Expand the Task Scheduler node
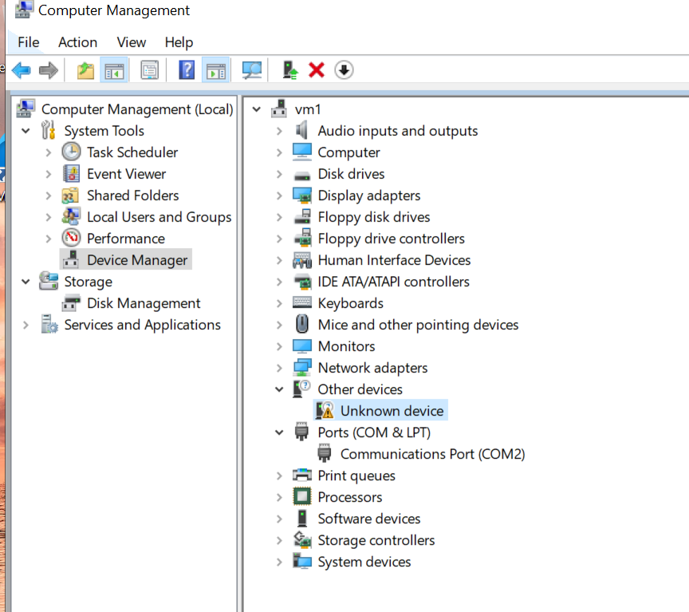The width and height of the screenshot is (689, 612). 49,152
